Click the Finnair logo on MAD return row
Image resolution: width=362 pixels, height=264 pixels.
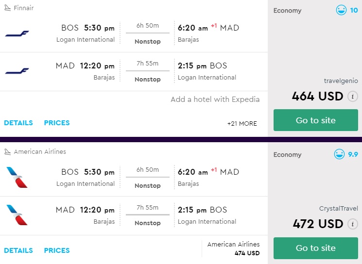17,71
